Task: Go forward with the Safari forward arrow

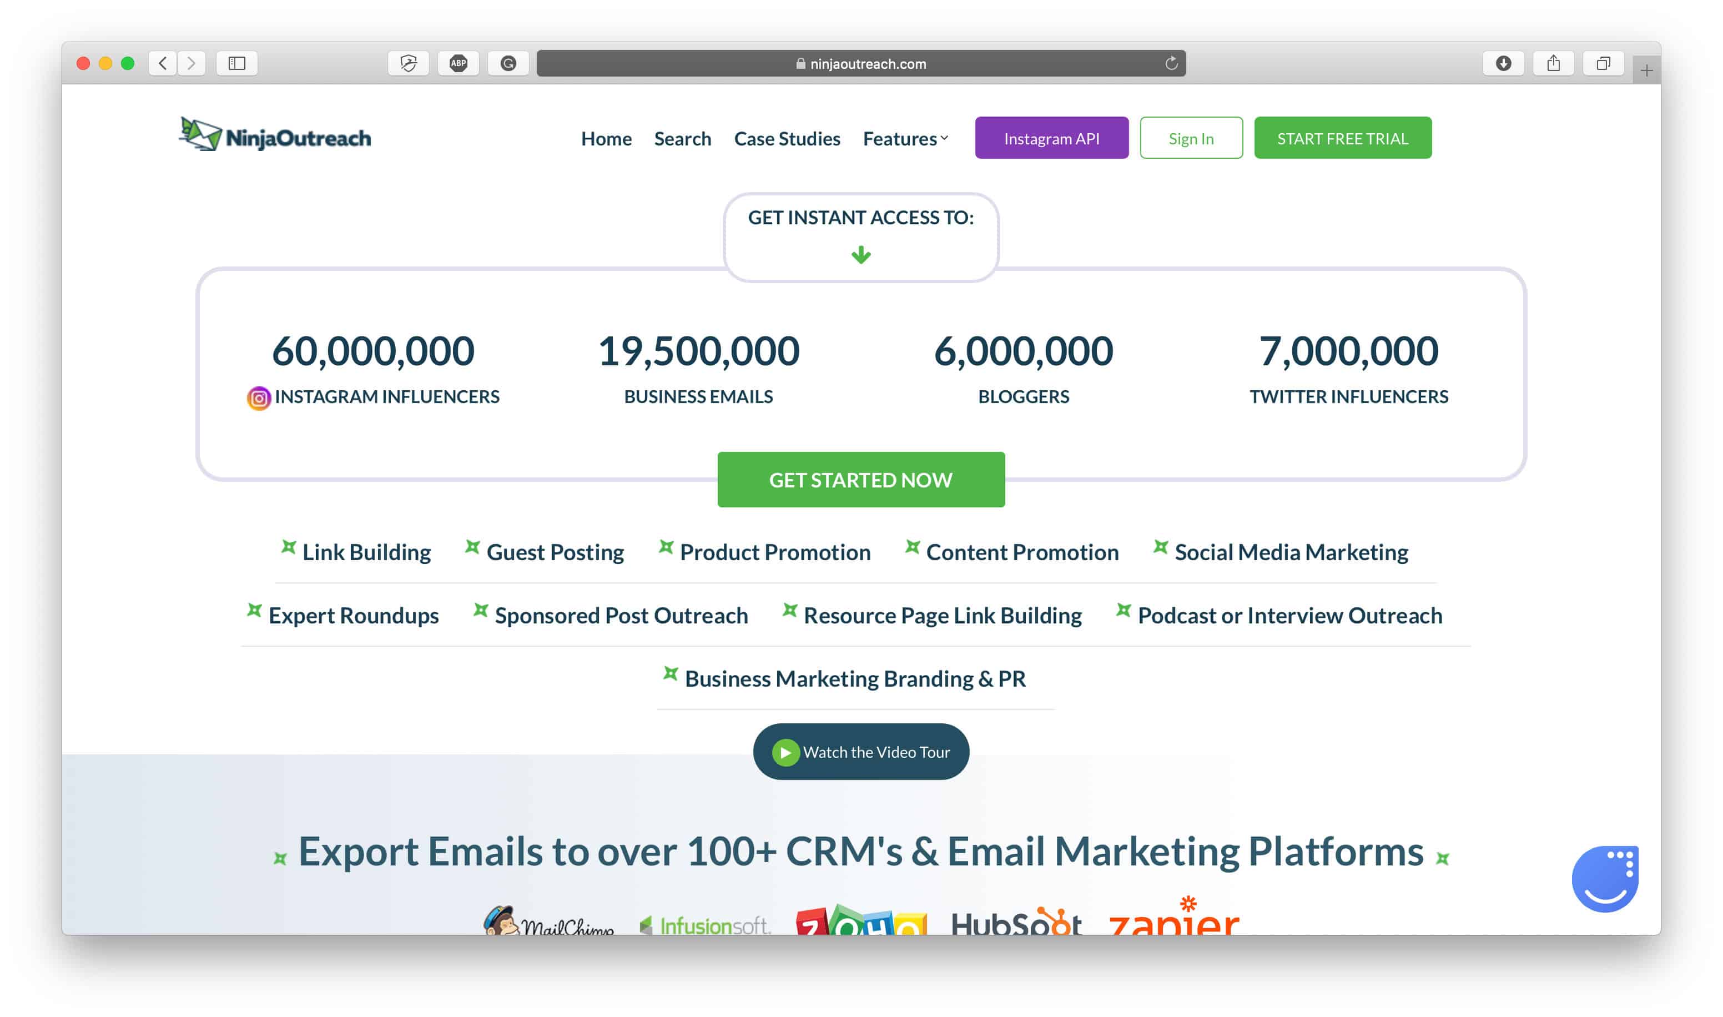Action: click(192, 64)
